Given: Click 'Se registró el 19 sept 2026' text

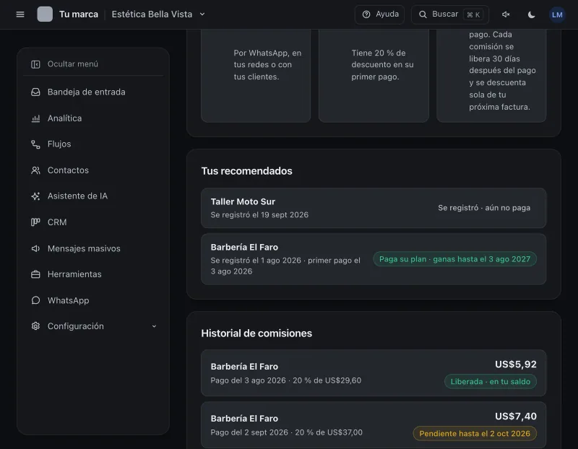Looking at the screenshot, I should point(259,214).
